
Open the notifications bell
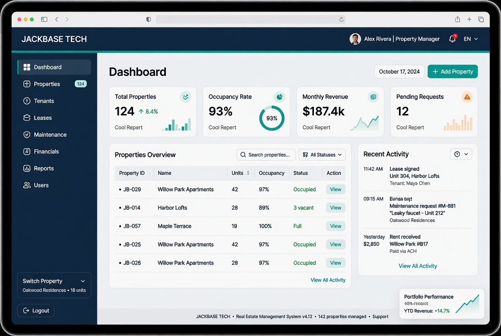coord(453,39)
